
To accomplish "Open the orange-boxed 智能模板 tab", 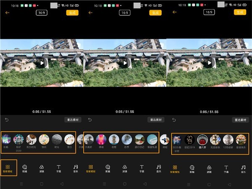I will click(x=8, y=168).
